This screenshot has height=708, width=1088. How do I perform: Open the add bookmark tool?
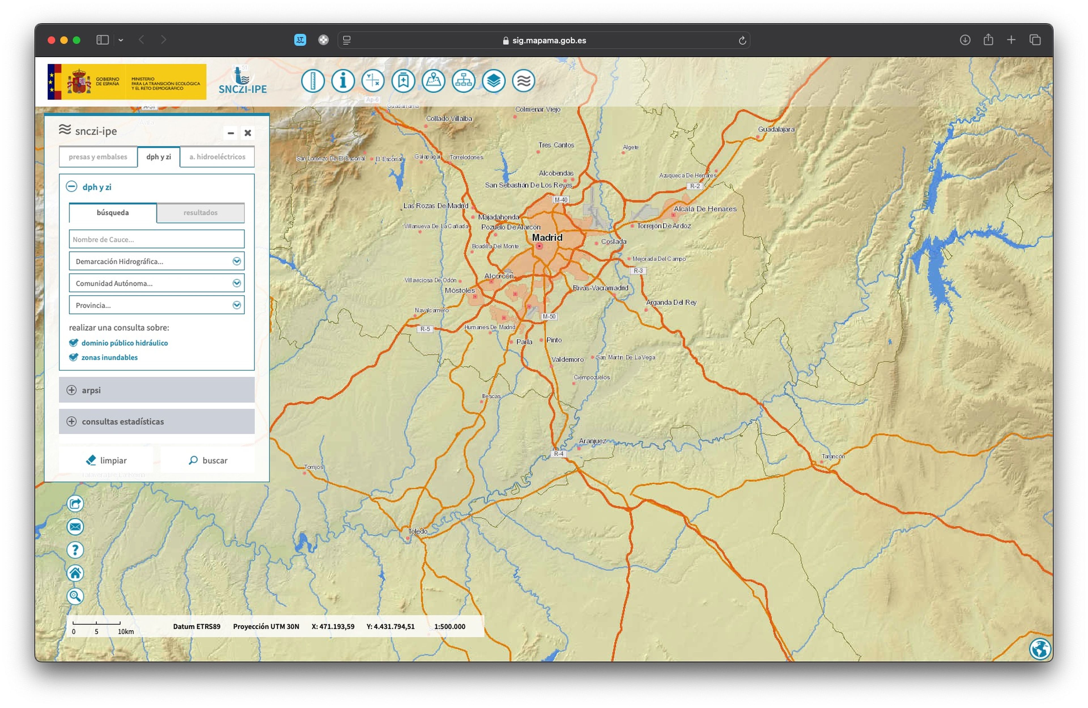click(x=403, y=81)
